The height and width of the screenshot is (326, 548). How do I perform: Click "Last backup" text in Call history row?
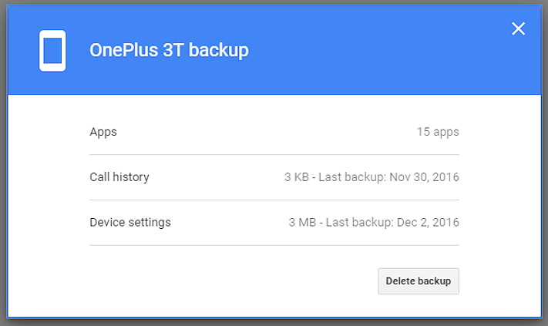tap(352, 177)
